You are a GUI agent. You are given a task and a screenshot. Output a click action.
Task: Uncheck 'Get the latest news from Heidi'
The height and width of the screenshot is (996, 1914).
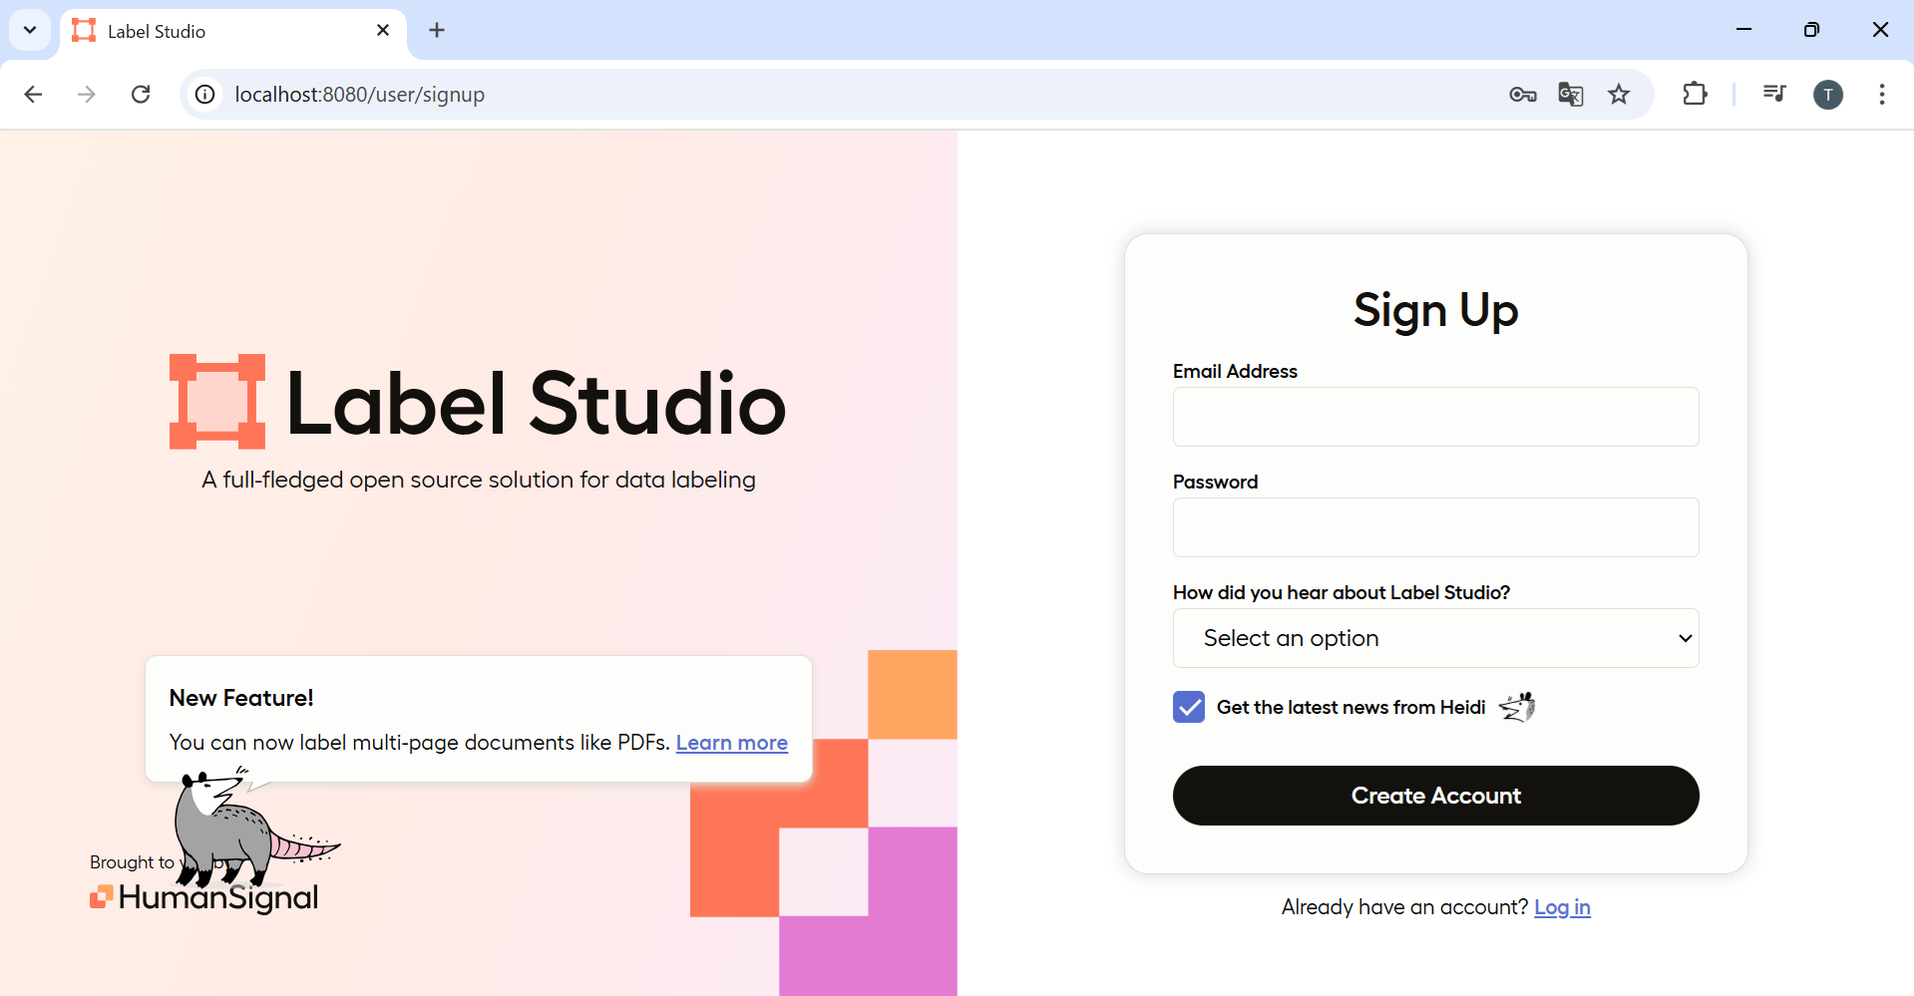[x=1189, y=707]
